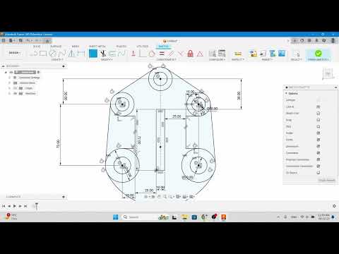The image size is (339, 254).
Task: Jump to the timeline start
Action: click(x=4, y=206)
